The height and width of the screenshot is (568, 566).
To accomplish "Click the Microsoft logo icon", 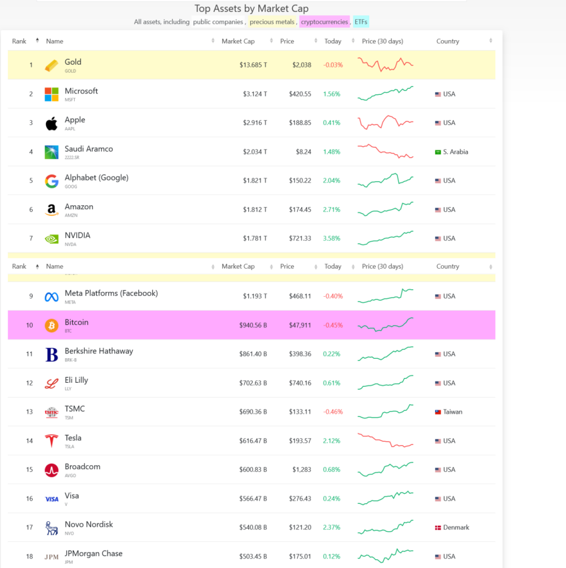I will pos(51,94).
